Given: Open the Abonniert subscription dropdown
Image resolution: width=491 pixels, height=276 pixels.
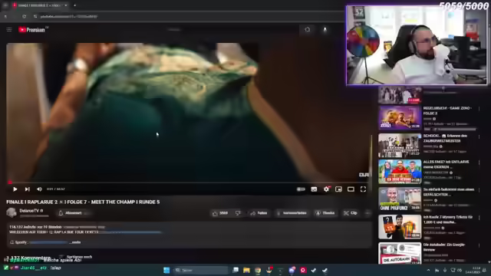Looking at the screenshot, I should tap(74, 213).
